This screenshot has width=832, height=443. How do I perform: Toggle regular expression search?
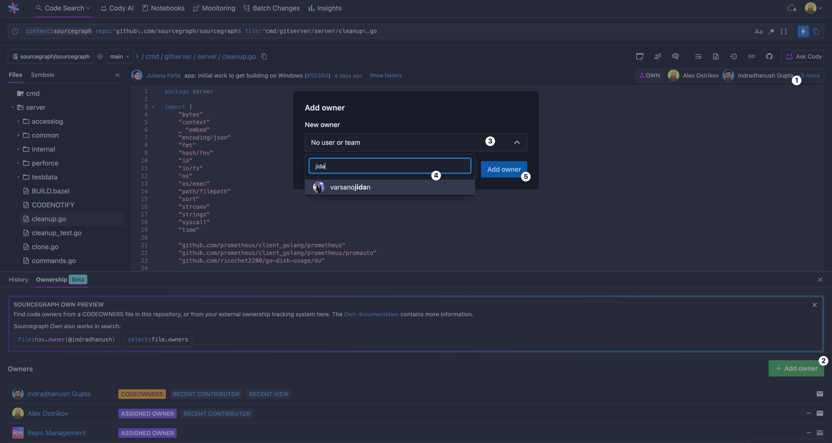pos(771,31)
